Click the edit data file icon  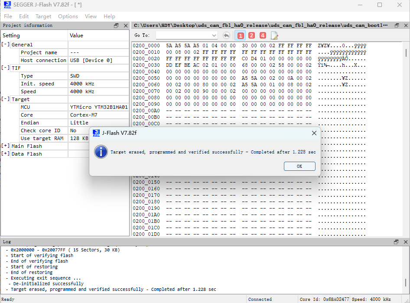tap(274, 36)
